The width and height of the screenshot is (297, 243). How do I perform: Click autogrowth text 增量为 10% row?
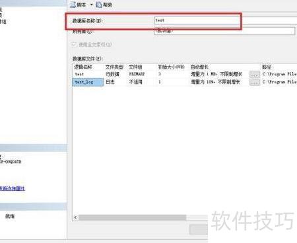215,82
